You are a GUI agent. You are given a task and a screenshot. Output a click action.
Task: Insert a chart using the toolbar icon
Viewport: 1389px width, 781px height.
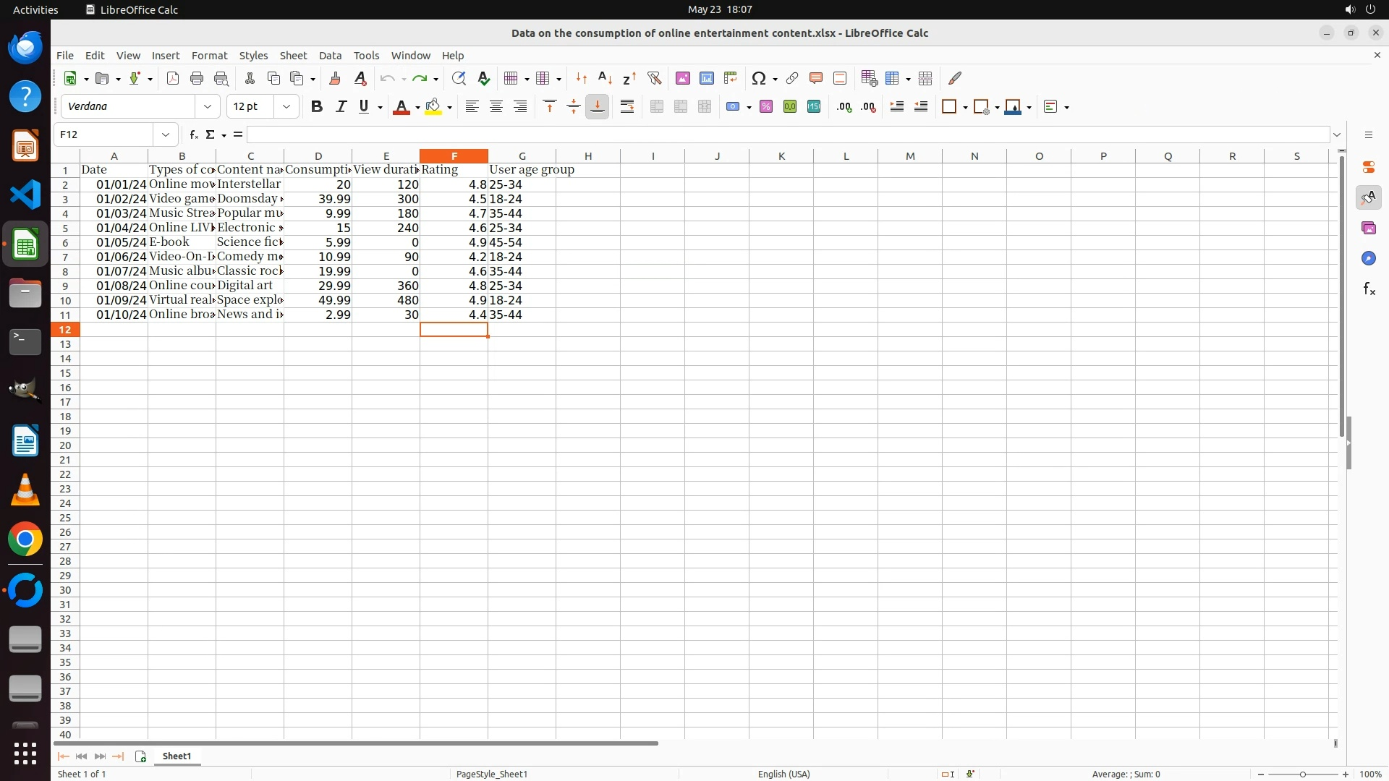pyautogui.click(x=707, y=78)
